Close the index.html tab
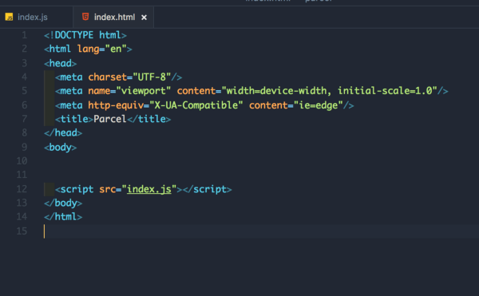 click(144, 18)
